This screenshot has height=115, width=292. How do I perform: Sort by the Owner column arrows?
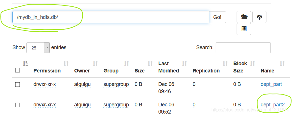pyautogui.click(x=95, y=64)
